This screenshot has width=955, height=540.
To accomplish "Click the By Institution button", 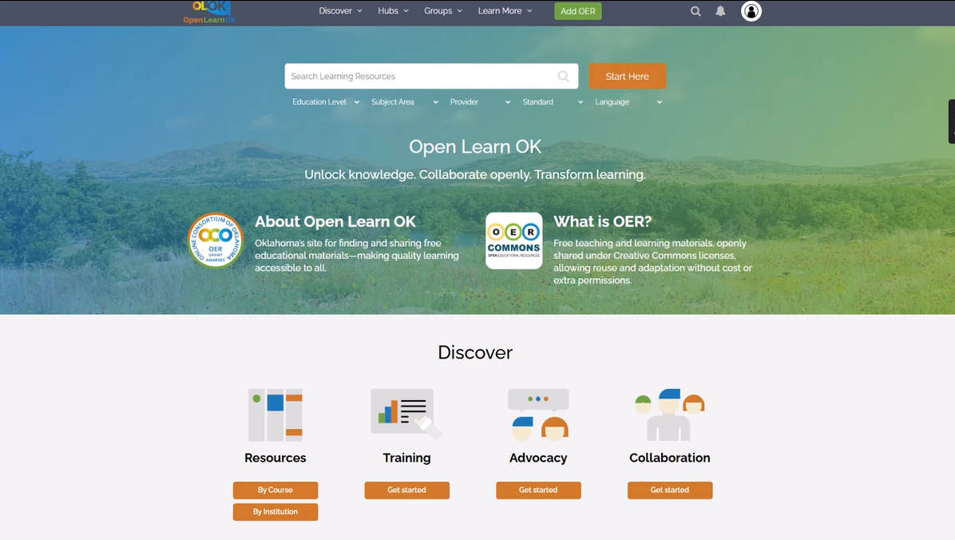I will 275,512.
